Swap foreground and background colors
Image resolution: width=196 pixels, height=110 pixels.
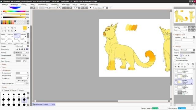(x=28, y=27)
